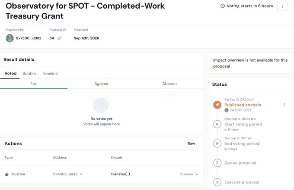Click the Custom action type label

tap(18, 174)
